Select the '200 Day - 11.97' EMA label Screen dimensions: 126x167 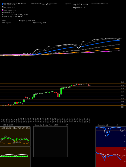10,11
